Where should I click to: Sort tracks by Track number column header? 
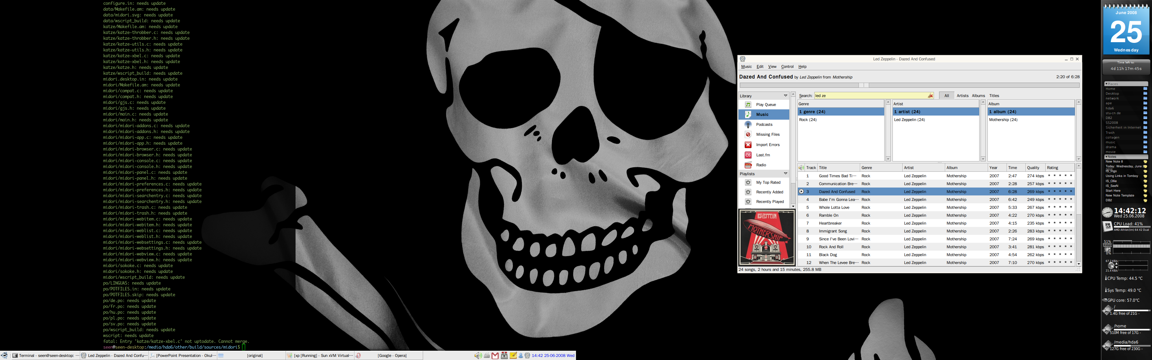pos(811,168)
